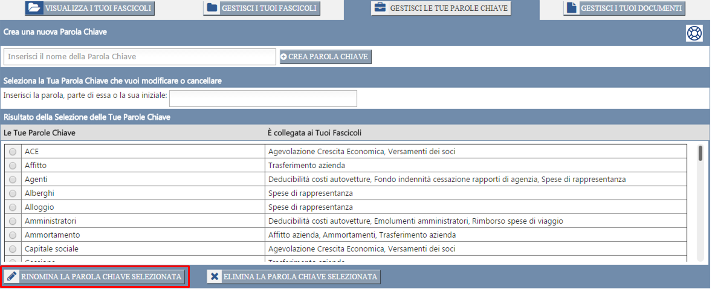Click the open folder icon on Visualizza tab
The image size is (712, 289).
click(x=35, y=8)
